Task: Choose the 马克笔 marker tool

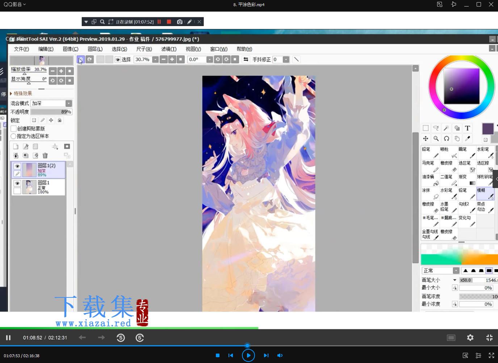Action: (x=430, y=166)
